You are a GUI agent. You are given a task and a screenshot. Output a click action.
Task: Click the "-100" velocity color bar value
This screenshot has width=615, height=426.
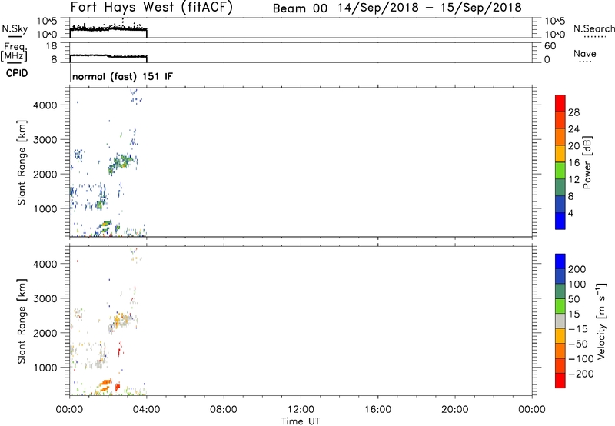point(581,359)
